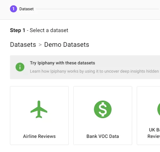Screen dimensions: 160x152
Task: Click the 'Step 1 - Select a dataset' heading
Action: [x=39, y=30]
